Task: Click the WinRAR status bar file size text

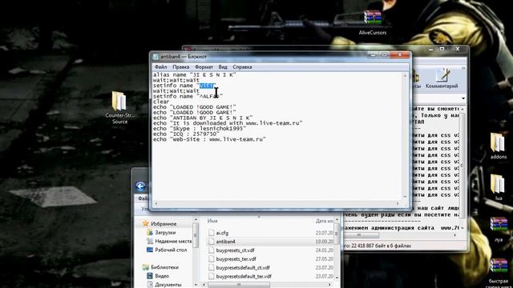Action: coord(378,246)
